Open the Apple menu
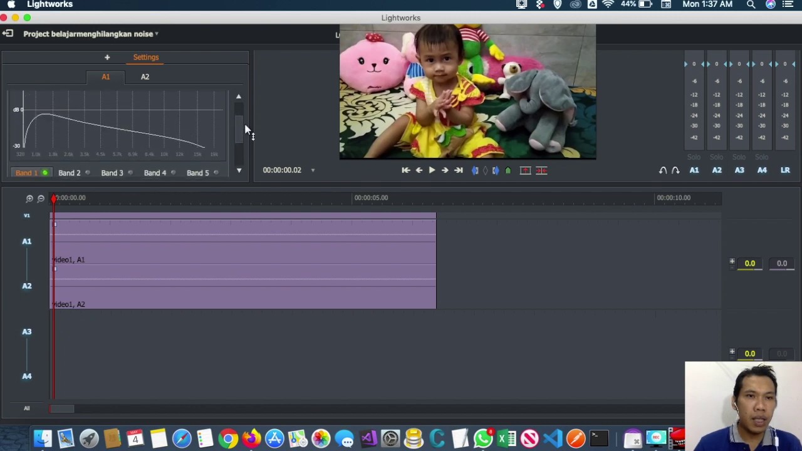Image resolution: width=802 pixels, height=451 pixels. (11, 4)
